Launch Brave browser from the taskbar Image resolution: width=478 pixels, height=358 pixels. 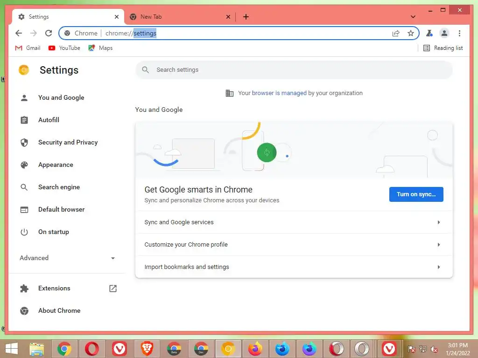(x=147, y=349)
